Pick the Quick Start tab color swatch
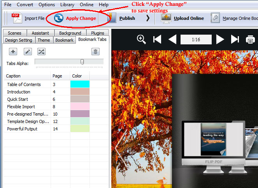The height and width of the screenshot is (188, 258). point(80,99)
